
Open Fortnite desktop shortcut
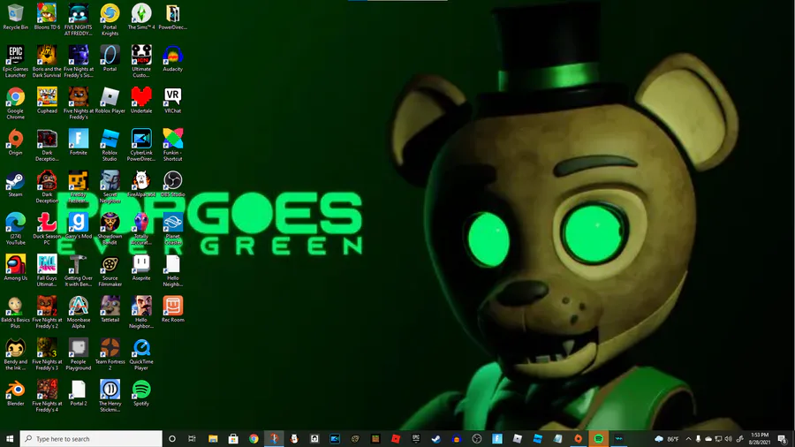79,142
